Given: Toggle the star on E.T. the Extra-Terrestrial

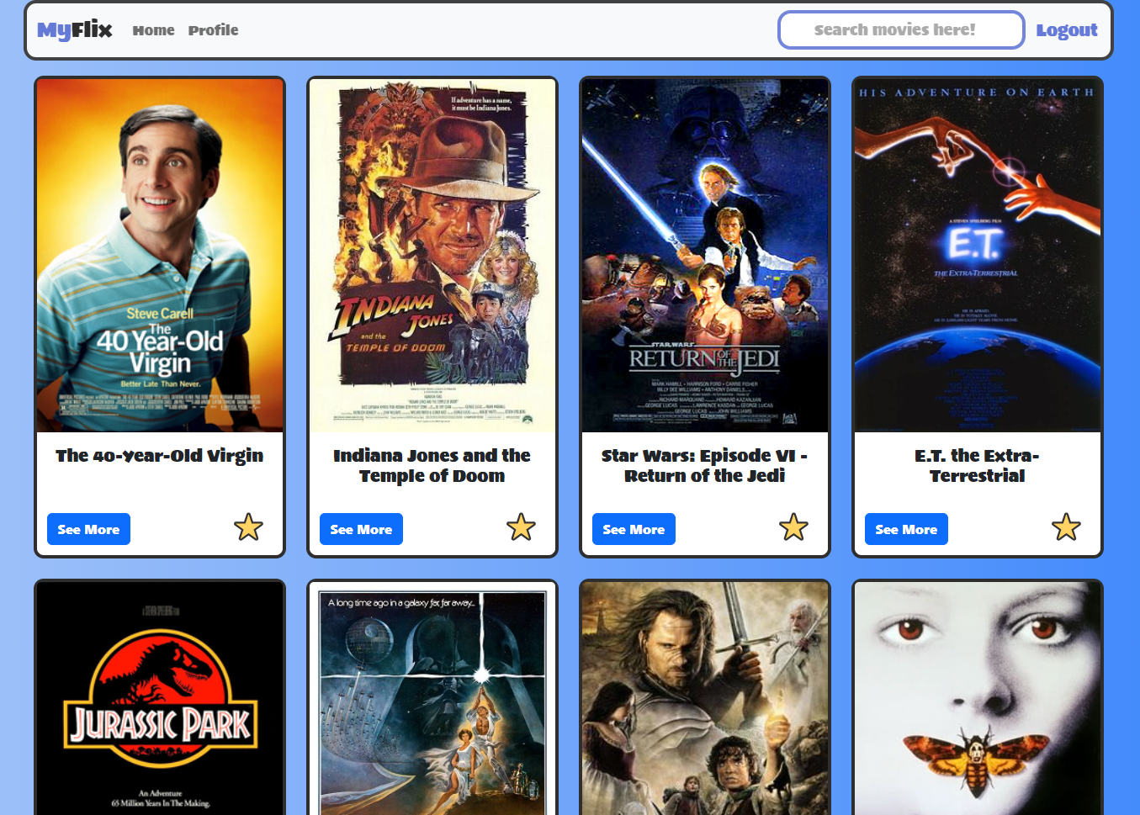Looking at the screenshot, I should click(1066, 527).
